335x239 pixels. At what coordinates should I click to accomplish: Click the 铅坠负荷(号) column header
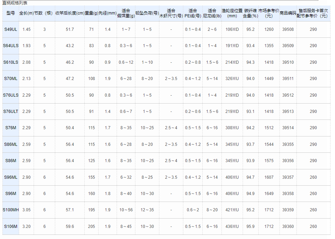pos(147,13)
